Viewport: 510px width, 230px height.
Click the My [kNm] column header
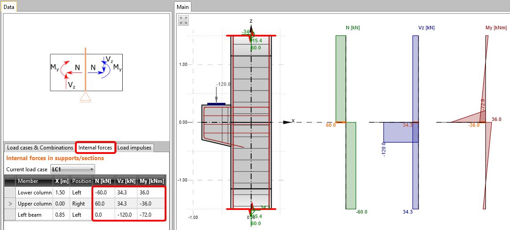pos(152,181)
